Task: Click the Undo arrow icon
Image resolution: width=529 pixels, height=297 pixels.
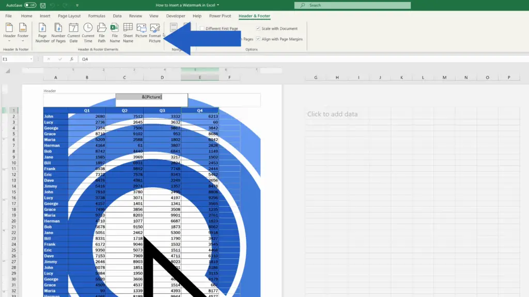Action: (x=52, y=5)
